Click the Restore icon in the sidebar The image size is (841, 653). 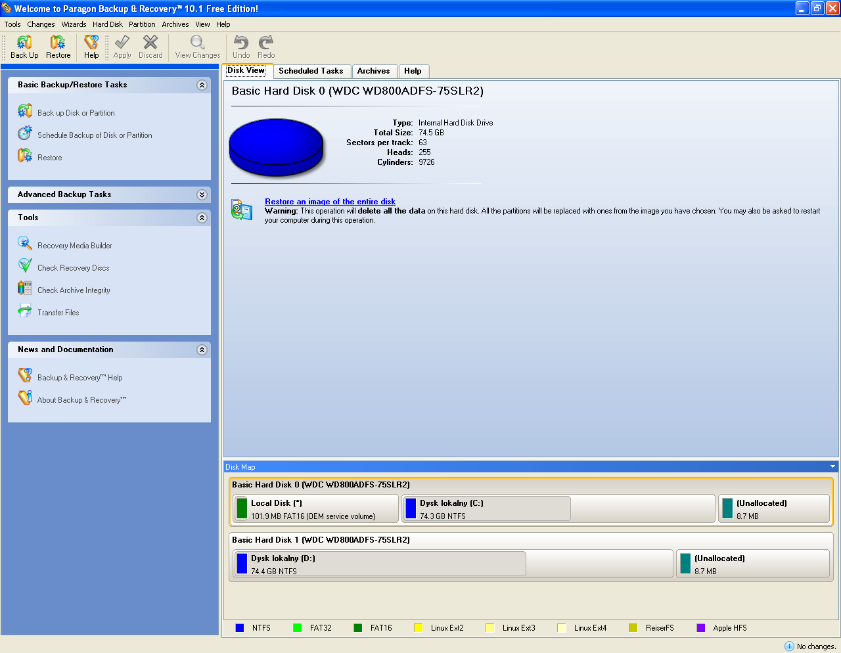click(x=25, y=156)
